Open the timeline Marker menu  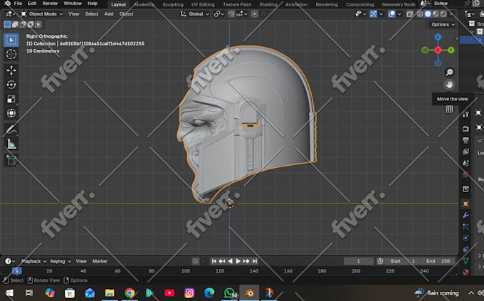pos(100,261)
